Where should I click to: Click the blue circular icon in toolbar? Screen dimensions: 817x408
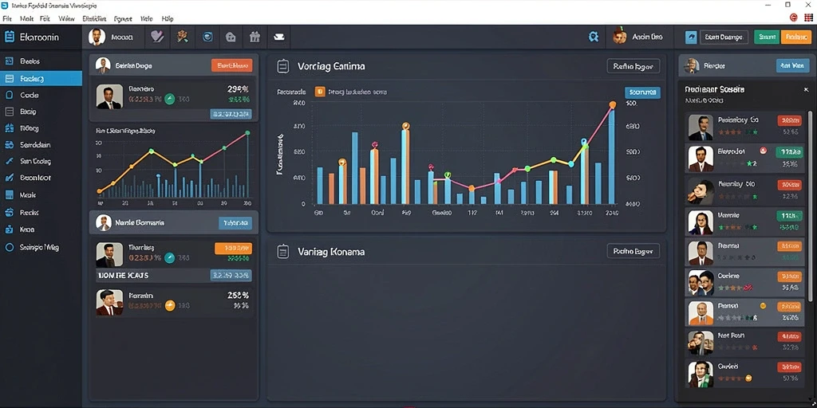click(x=207, y=37)
